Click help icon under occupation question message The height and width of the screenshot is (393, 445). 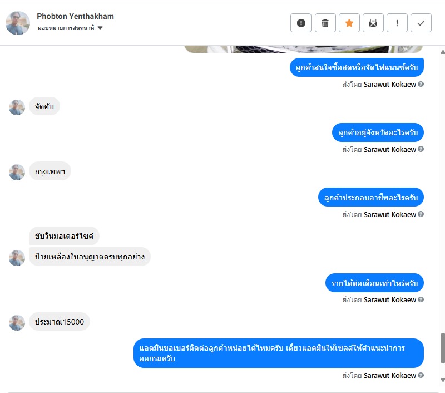pos(421,214)
